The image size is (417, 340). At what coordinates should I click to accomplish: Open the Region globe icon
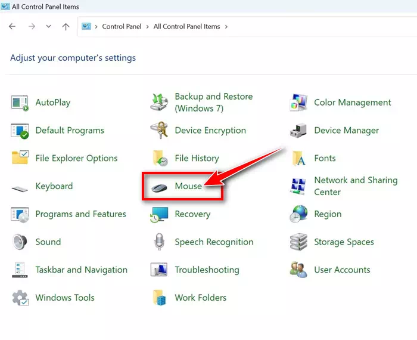[x=298, y=214]
